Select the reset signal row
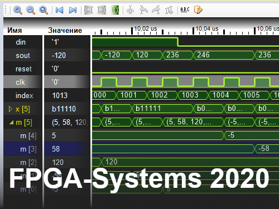 pos(23,69)
